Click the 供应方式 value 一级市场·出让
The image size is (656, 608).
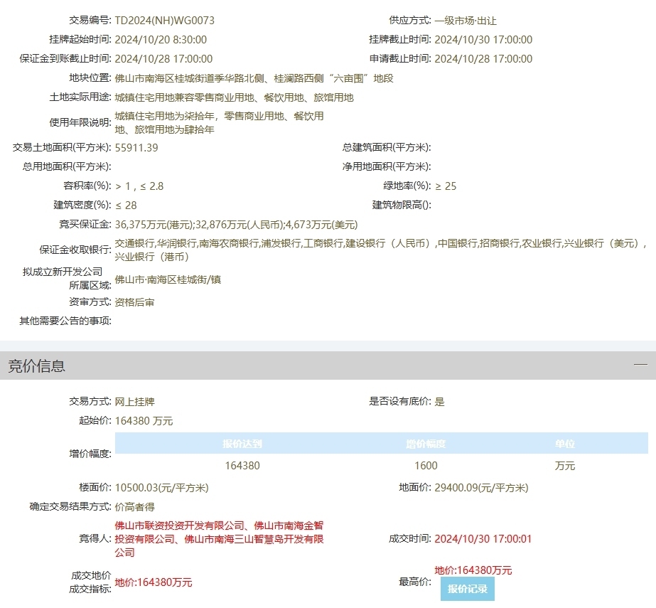click(466, 21)
